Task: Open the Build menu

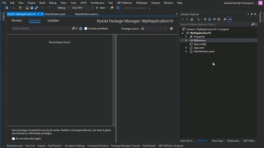Action: pyautogui.click(x=42, y=3)
